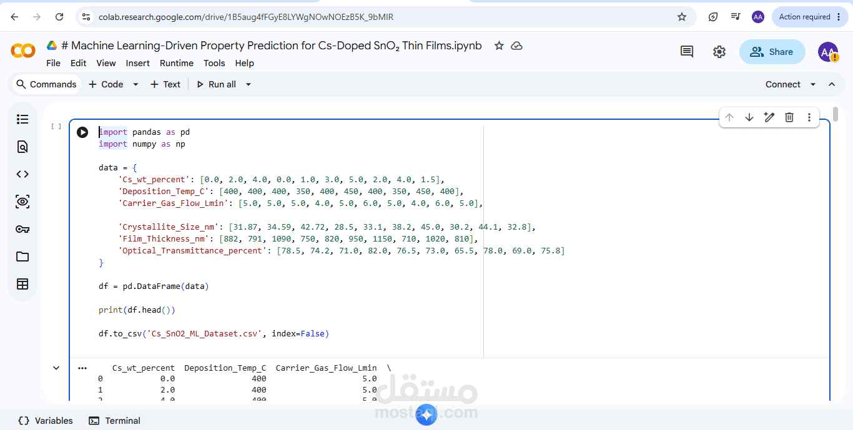
Task: Run the code cell play button
Action: [82, 132]
